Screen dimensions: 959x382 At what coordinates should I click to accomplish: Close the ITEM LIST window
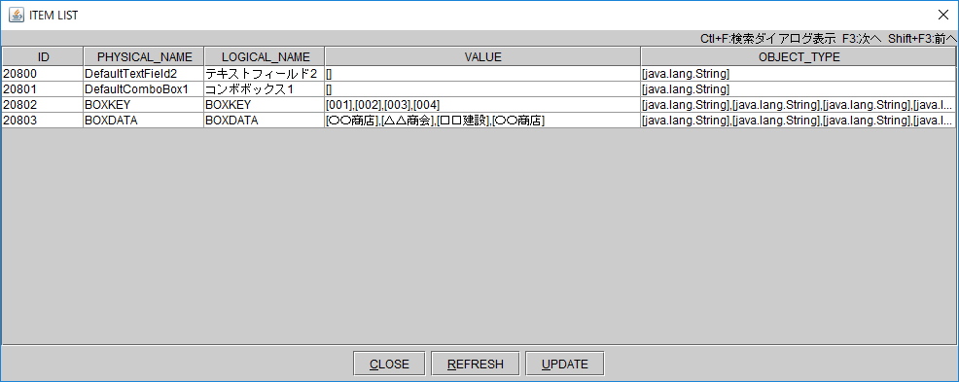click(943, 15)
